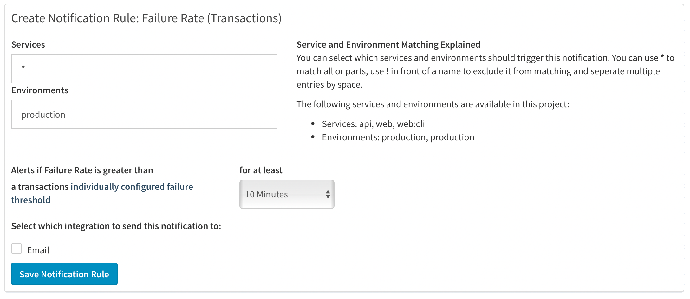Click 'Alerts if Failure Rate is greater than' text
This screenshot has height=299, width=690.
[82, 170]
